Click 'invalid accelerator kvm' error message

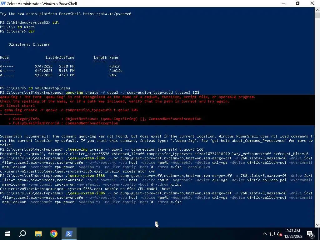[130, 172]
